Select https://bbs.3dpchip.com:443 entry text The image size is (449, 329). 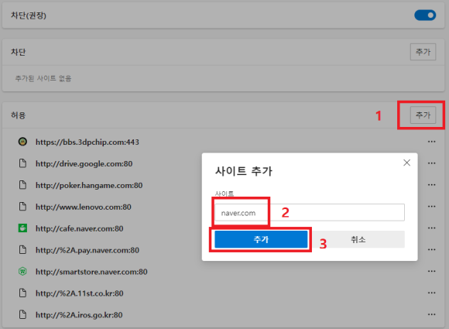87,142
